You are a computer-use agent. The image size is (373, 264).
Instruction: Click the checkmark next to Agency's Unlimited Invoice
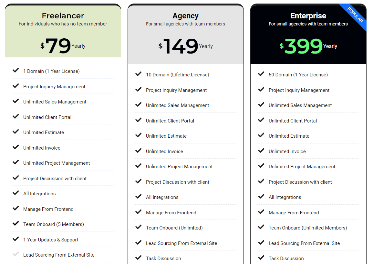[x=138, y=151]
